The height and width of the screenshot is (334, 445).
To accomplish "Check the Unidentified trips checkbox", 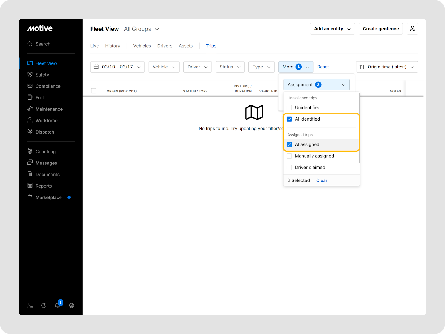I will [x=290, y=108].
